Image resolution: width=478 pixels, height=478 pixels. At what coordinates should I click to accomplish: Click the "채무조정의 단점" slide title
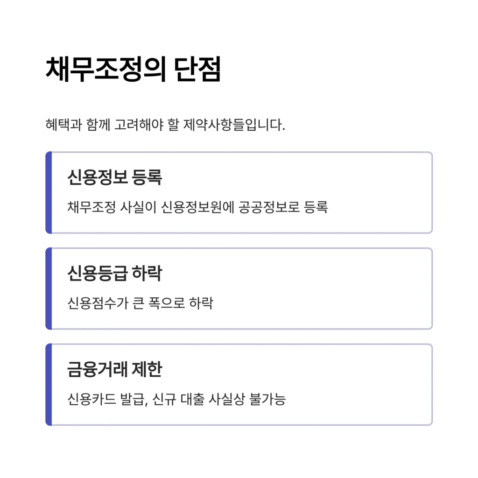coord(133,70)
